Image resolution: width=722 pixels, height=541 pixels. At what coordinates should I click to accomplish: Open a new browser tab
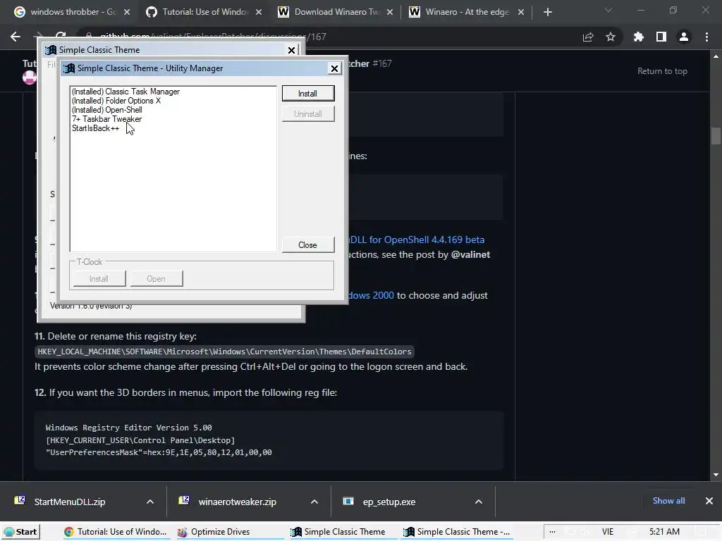tap(547, 12)
